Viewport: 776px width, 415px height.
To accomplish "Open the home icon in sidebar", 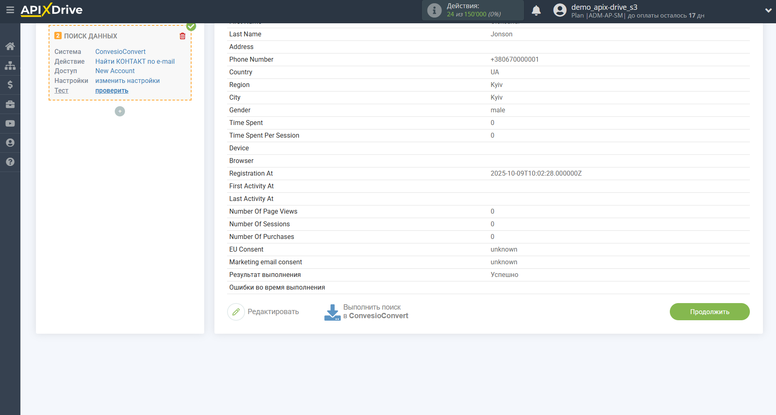I will [10, 46].
